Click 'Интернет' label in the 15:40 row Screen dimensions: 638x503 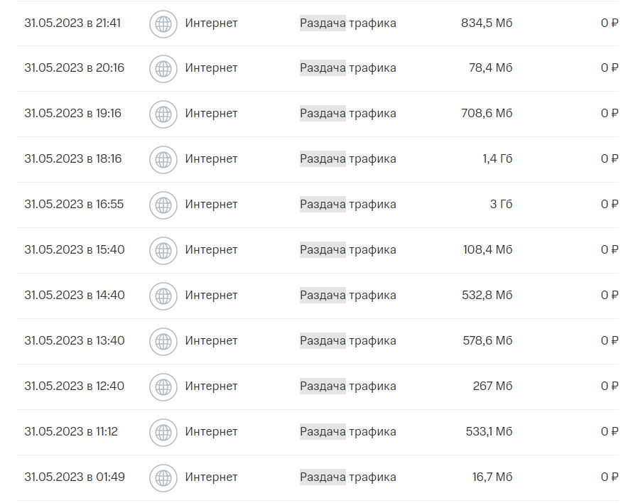(211, 250)
